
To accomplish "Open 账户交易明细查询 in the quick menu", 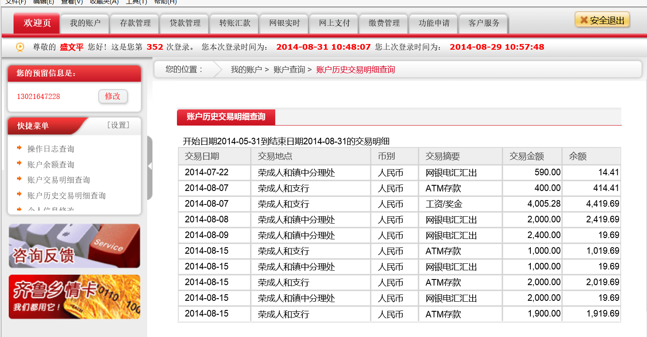I will tap(59, 180).
